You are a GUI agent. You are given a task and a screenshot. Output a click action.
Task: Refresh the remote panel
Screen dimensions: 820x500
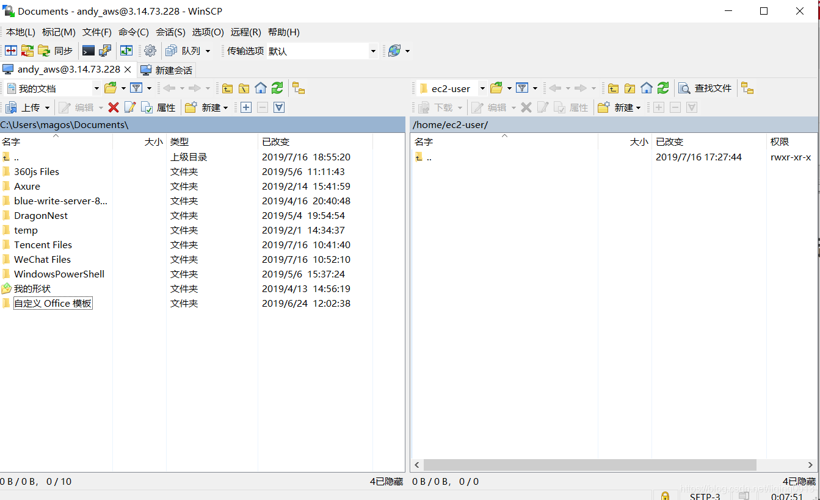pos(663,88)
